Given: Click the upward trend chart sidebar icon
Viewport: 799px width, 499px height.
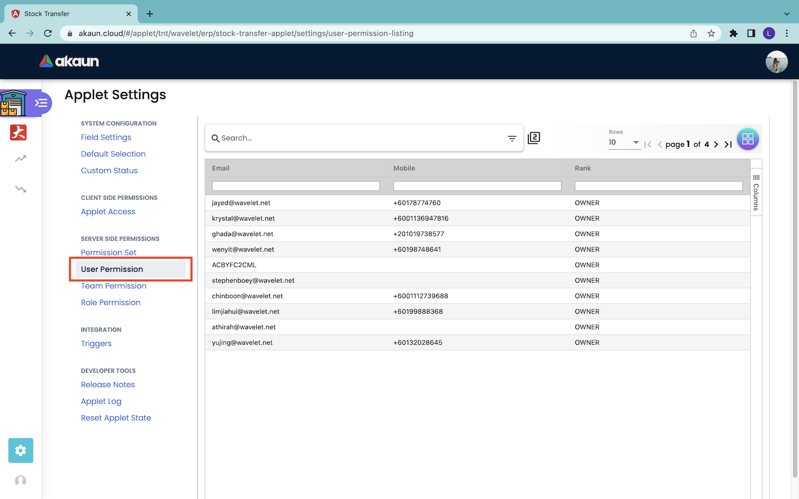Looking at the screenshot, I should tap(21, 159).
